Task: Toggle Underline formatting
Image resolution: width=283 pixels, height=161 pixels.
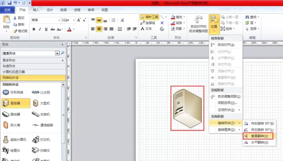Action: pos(46,29)
